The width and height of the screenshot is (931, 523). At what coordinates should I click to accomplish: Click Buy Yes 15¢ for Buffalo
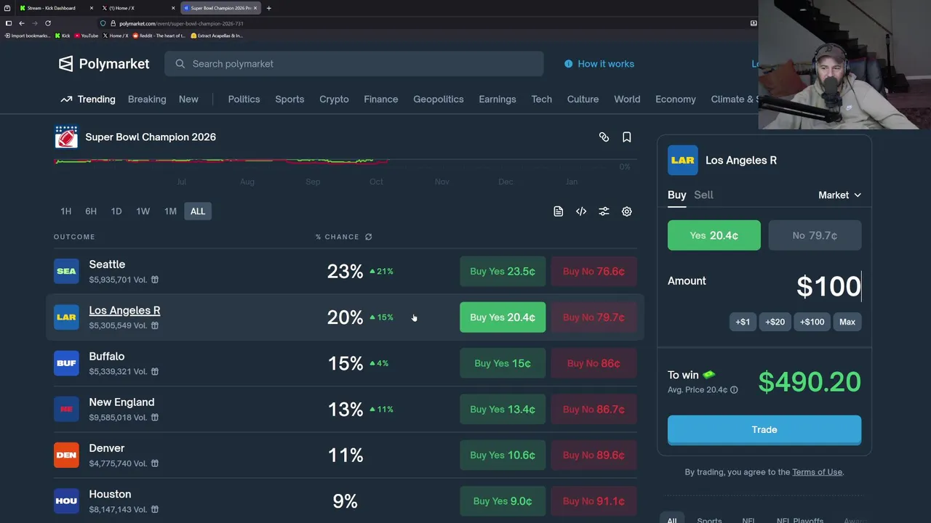tap(503, 363)
